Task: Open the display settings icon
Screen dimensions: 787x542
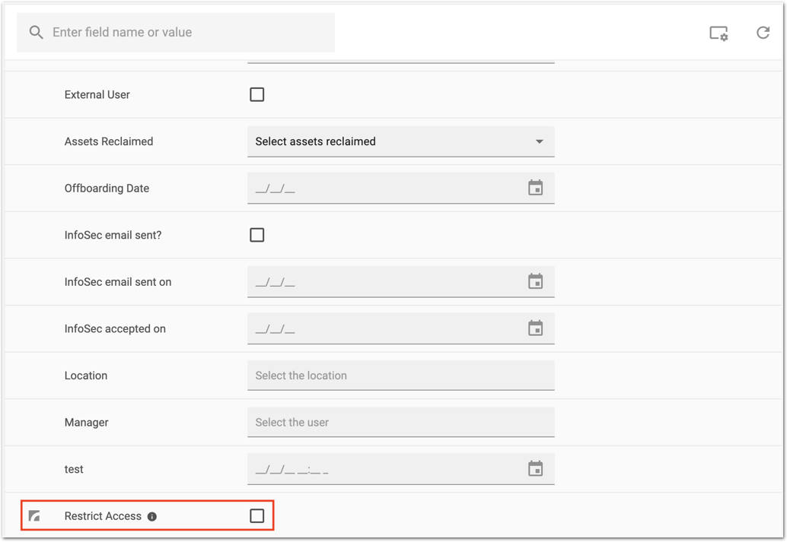Action: pos(718,33)
